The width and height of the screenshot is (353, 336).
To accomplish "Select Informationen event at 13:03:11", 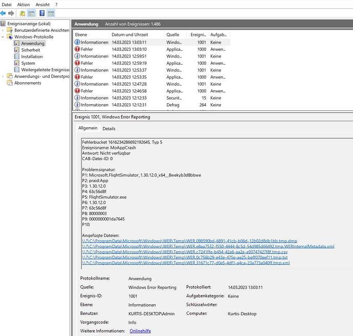I will coord(152,43).
